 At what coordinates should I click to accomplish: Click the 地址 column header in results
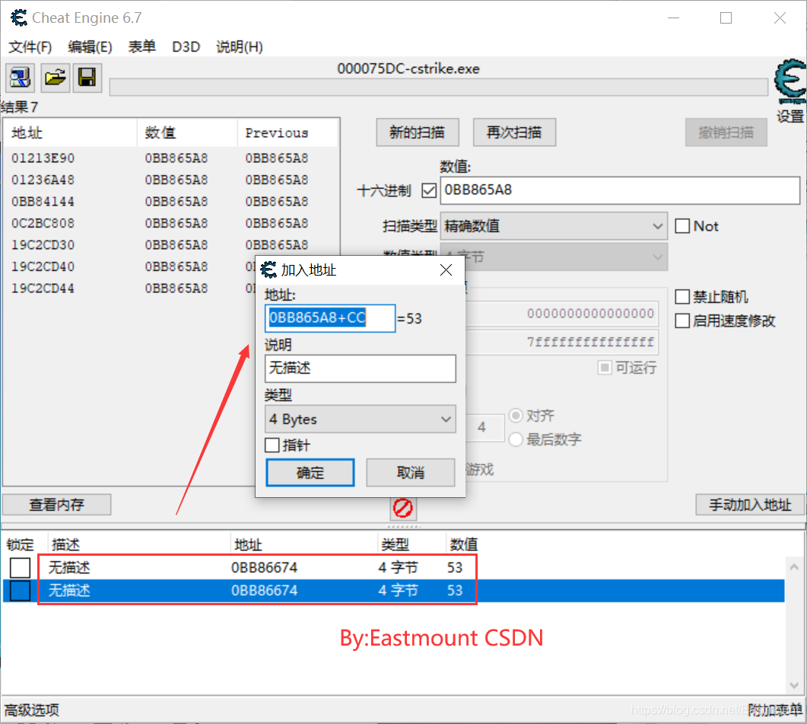point(71,132)
